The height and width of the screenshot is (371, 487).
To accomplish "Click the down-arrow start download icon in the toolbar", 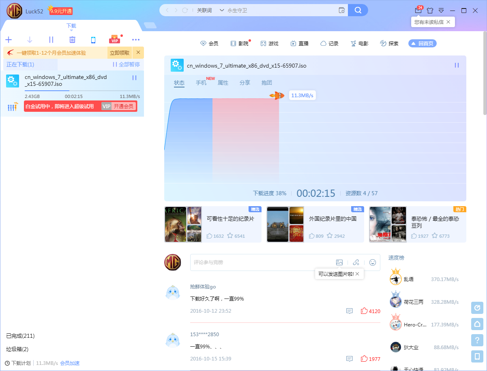I will (30, 40).
